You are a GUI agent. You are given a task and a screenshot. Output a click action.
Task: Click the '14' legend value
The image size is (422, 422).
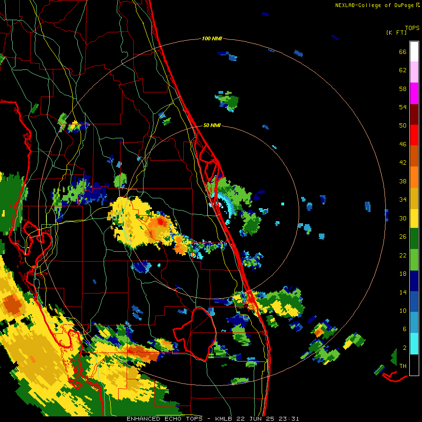pos(403,292)
